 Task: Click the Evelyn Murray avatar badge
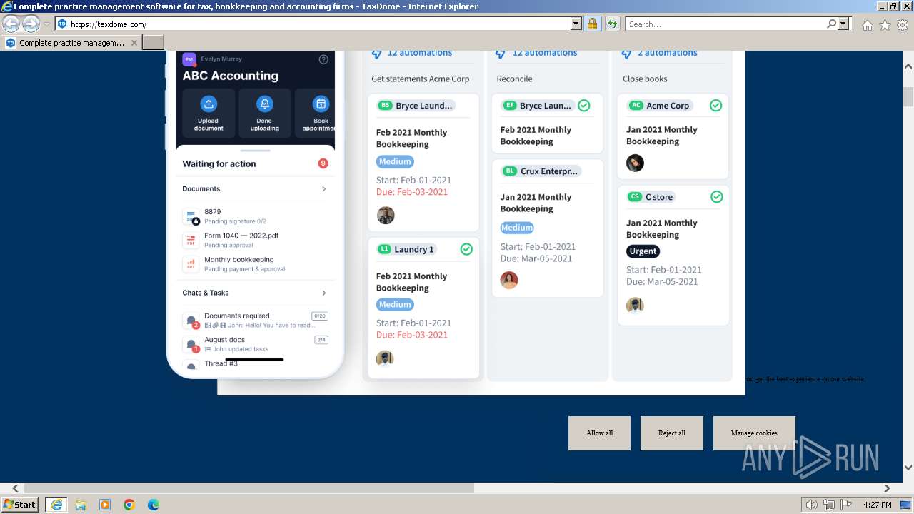189,59
